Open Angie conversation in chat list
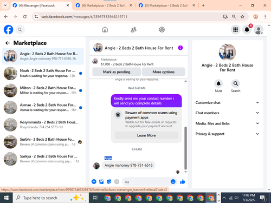This screenshot has width=271, height=203. click(43, 56)
